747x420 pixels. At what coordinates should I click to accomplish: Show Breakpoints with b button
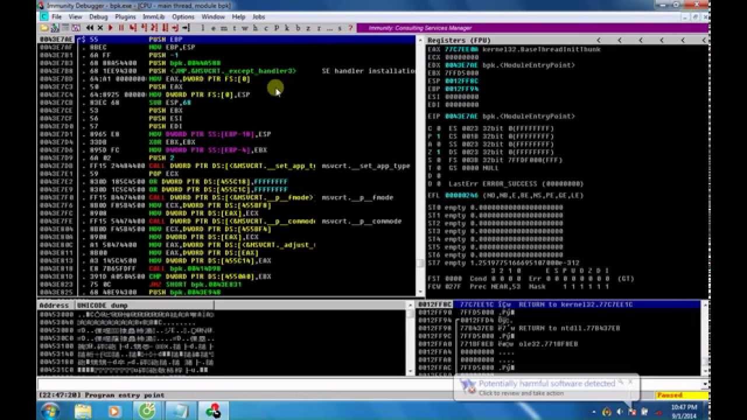click(x=298, y=28)
